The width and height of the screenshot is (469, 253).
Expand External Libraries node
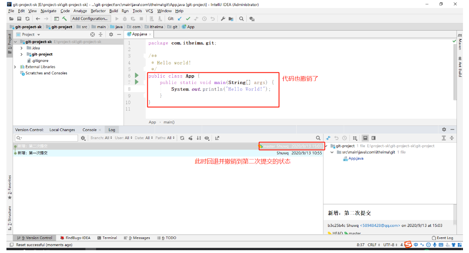15,67
